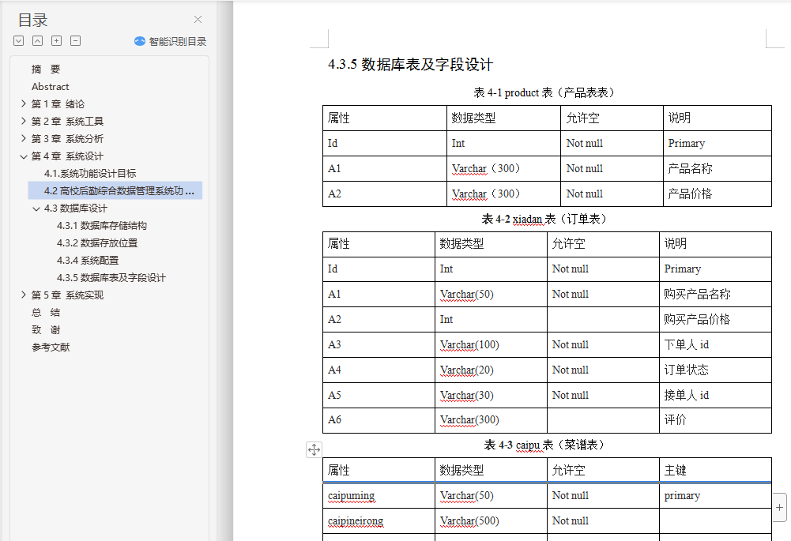Jump to 4.3.2 数据存放位置

97,243
